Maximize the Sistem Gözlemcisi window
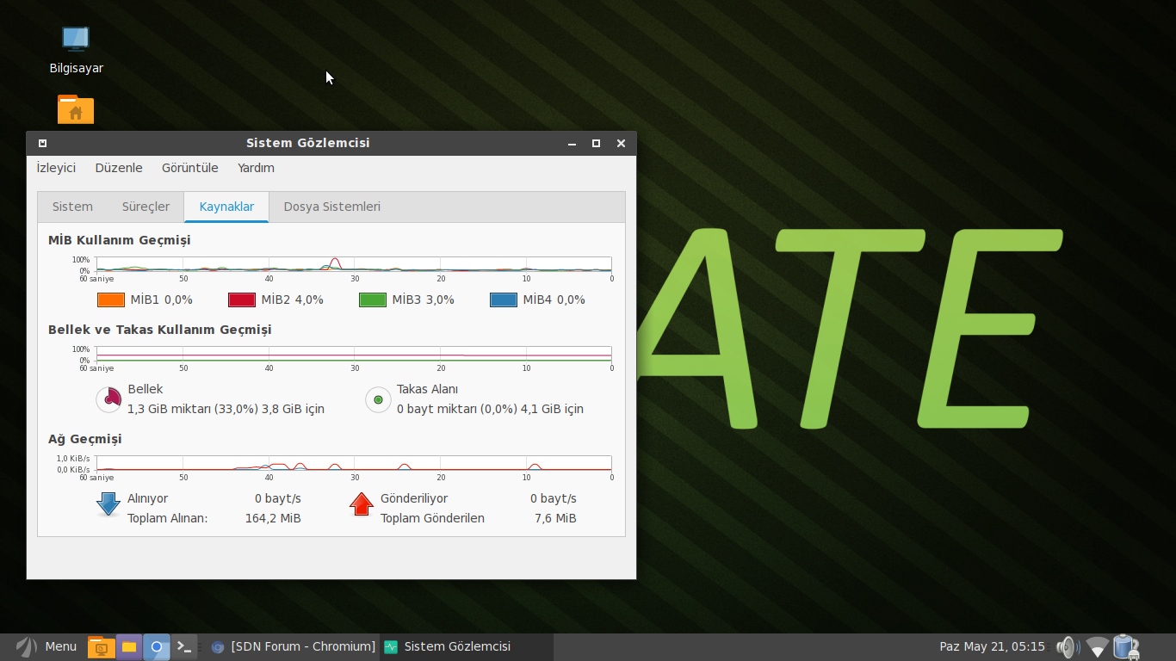This screenshot has width=1176, height=661. (x=596, y=143)
